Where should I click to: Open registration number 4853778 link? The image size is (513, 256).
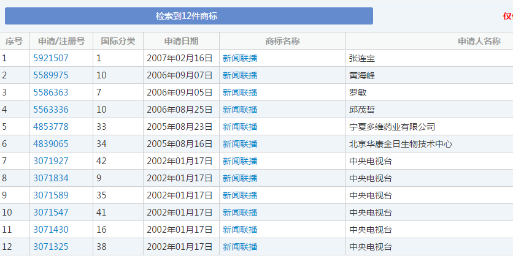(x=51, y=127)
